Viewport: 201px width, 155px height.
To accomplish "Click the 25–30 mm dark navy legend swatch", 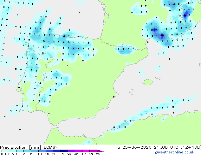I will coord(64,151).
